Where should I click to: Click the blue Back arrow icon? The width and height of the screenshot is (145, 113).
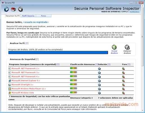[6, 9]
